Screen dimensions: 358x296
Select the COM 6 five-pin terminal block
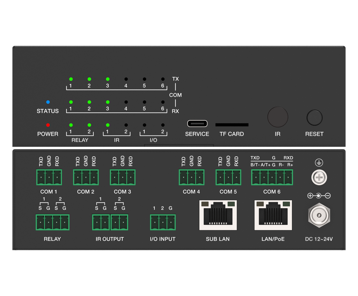[x=272, y=177]
